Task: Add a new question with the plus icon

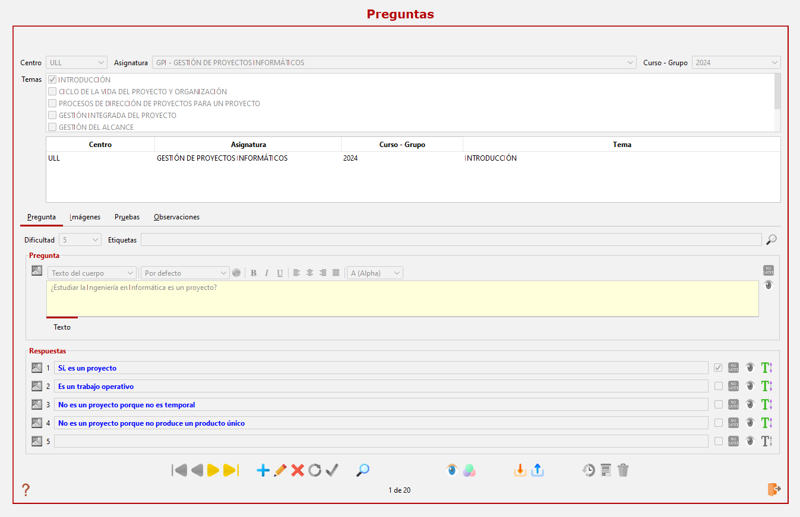Action: pos(263,470)
